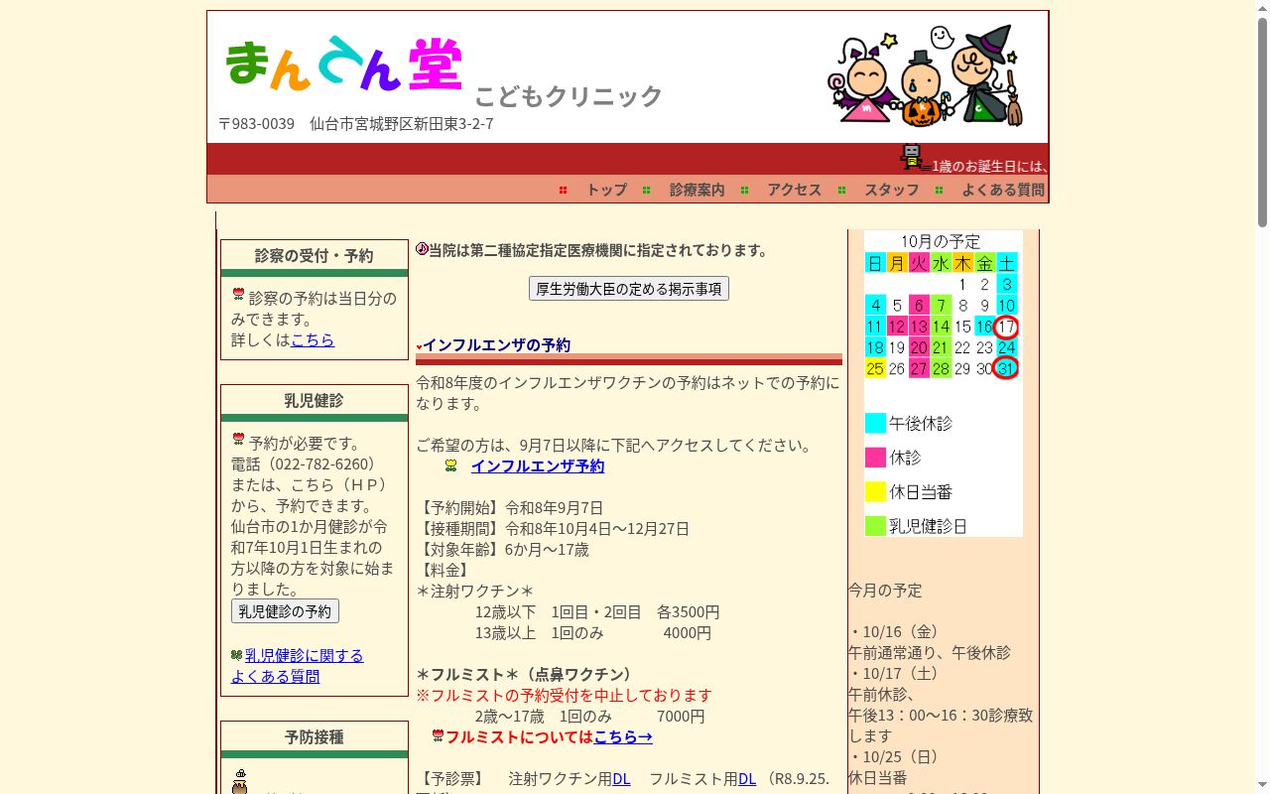The height and width of the screenshot is (794, 1270).
Task: Click the 厚生労働大臣の定める掲示事項 button
Action: point(629,289)
